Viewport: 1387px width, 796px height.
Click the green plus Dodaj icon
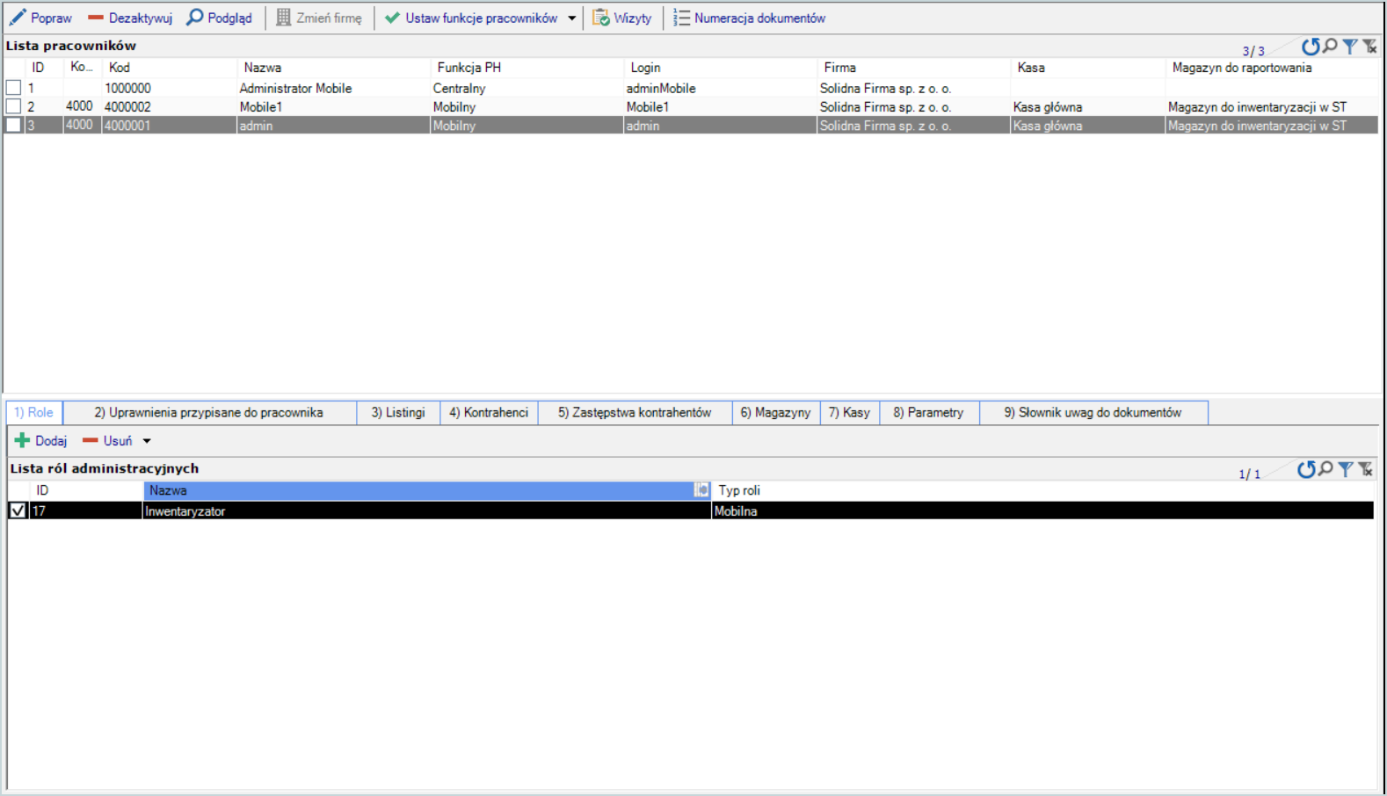click(x=22, y=440)
